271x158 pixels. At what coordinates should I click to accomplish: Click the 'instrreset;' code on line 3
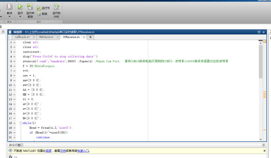[32, 52]
